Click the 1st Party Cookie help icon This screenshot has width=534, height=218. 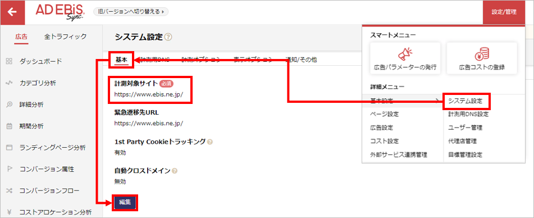(x=210, y=142)
